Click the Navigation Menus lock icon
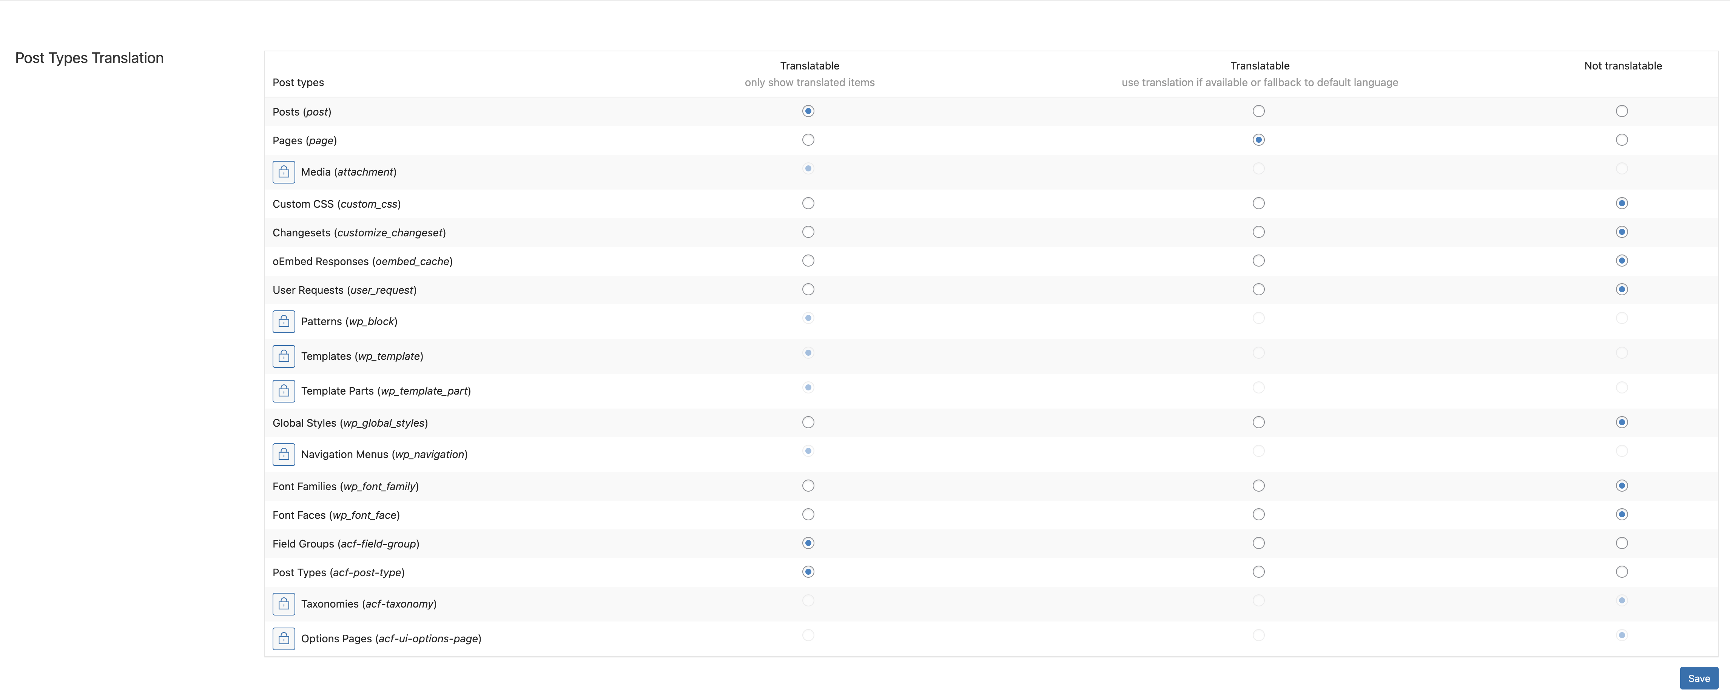Screen dimensions: 1730x691 tap(284, 455)
